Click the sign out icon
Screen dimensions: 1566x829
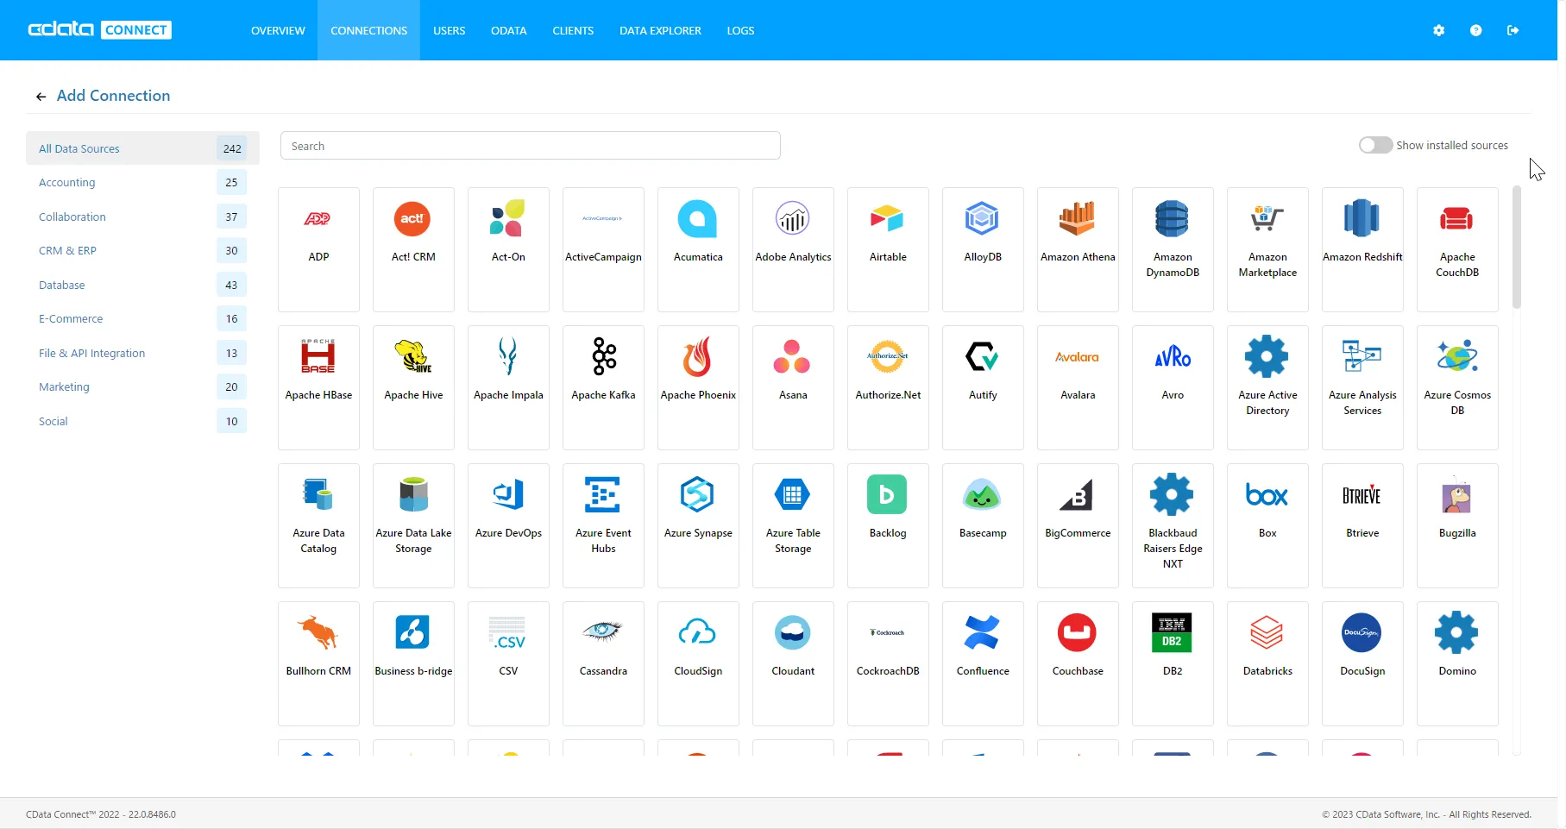pos(1513,30)
